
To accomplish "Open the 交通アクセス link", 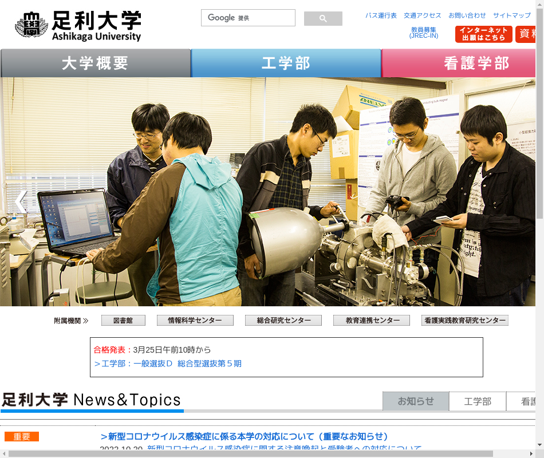I will tap(423, 15).
